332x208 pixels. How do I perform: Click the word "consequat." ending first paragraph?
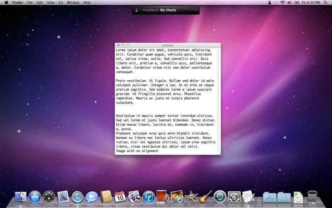(125, 72)
